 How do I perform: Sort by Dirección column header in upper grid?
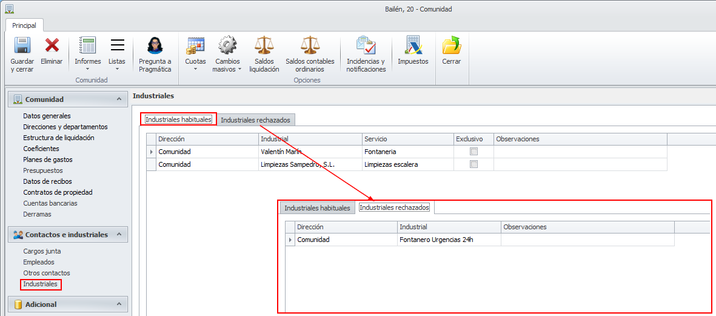pos(207,139)
